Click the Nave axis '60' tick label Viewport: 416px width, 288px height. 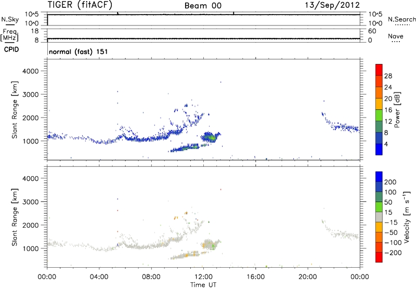point(372,31)
